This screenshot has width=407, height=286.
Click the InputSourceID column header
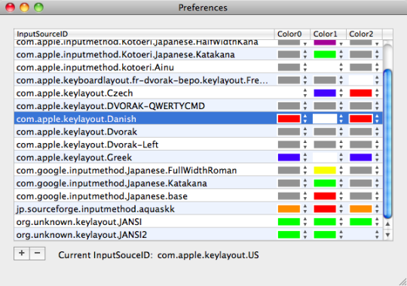click(144, 34)
